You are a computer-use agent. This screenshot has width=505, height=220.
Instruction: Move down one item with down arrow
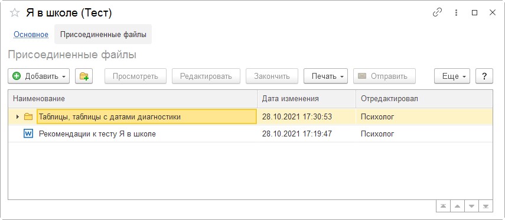471,206
